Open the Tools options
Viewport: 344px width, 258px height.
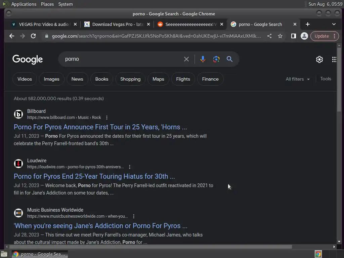tap(326, 79)
